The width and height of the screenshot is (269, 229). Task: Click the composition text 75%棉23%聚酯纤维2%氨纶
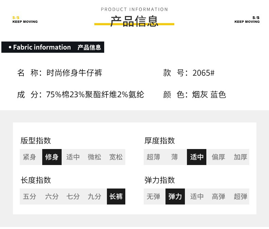pos(95,95)
